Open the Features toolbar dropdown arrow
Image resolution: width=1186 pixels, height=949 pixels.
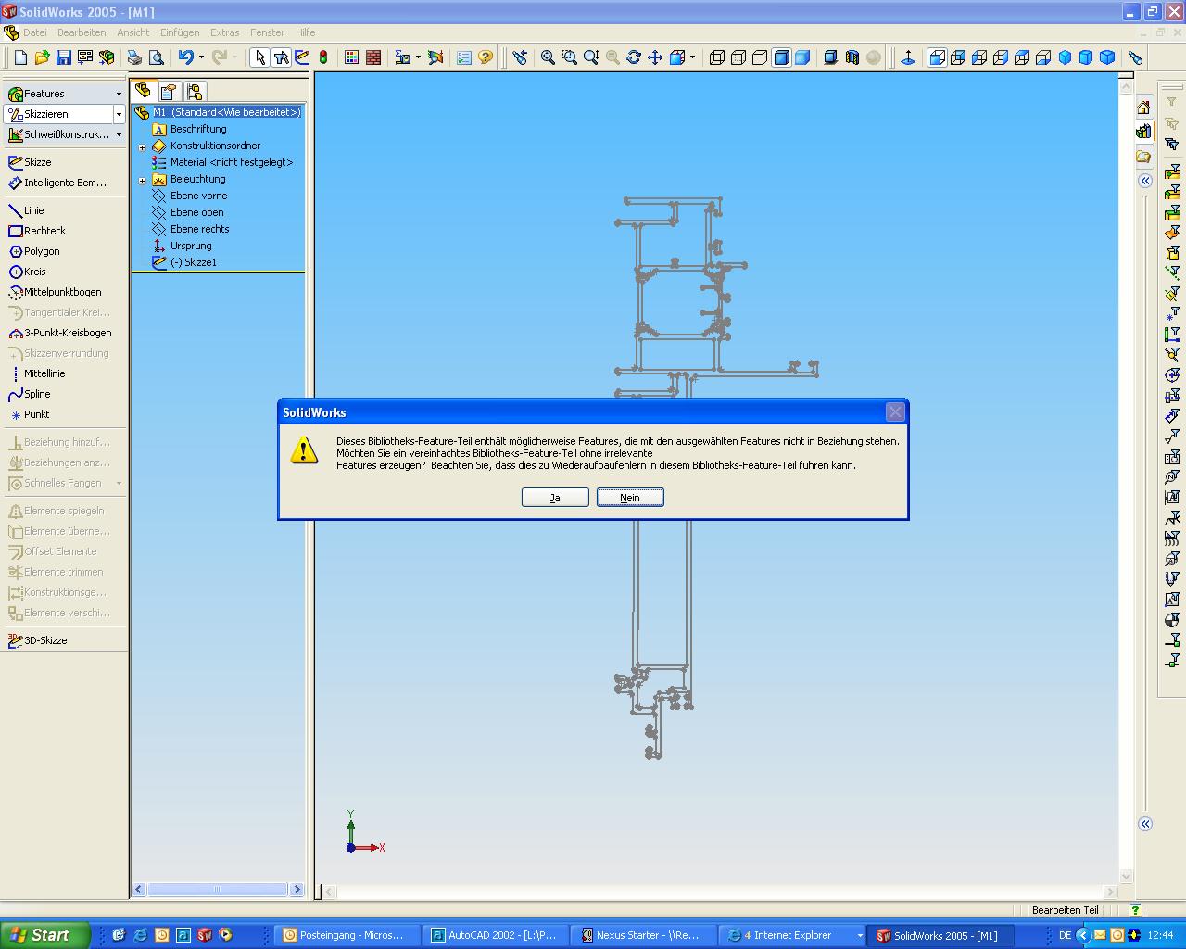[119, 94]
